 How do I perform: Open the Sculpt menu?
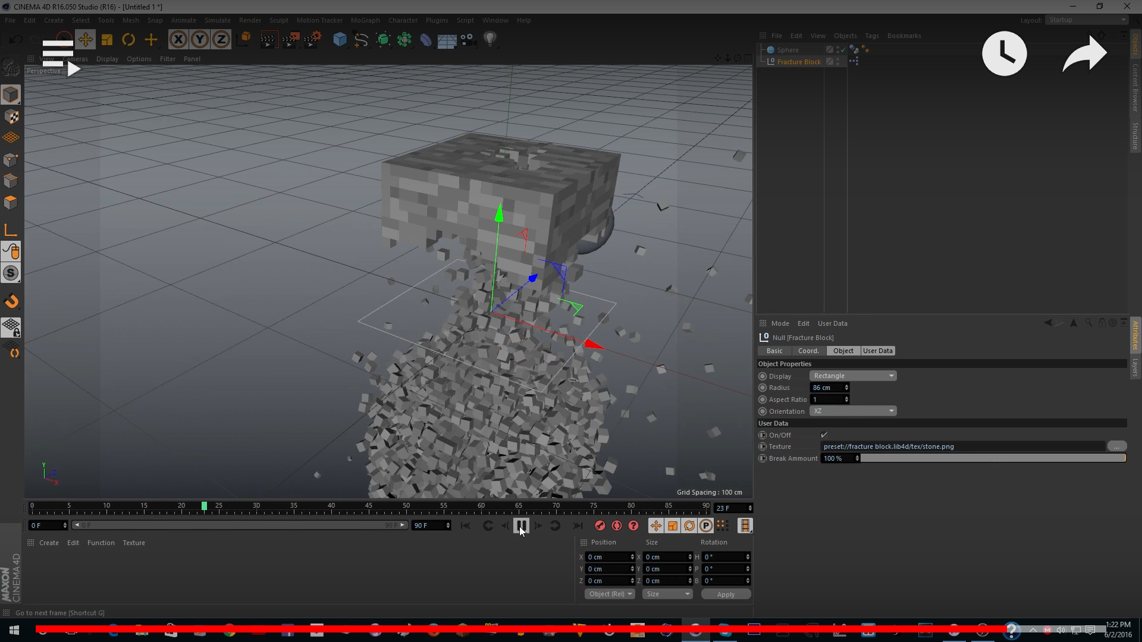click(278, 20)
